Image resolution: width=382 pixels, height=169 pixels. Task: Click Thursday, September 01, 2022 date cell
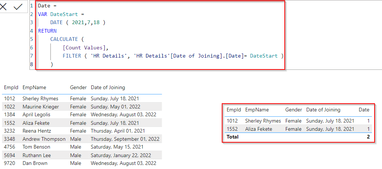click(125, 139)
